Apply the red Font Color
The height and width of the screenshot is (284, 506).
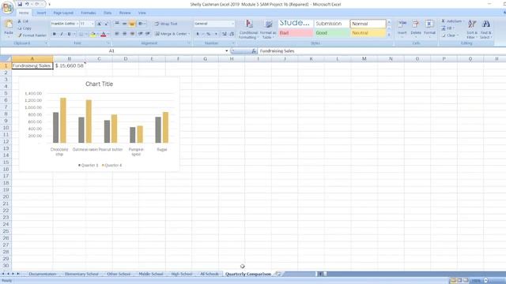[104, 34]
